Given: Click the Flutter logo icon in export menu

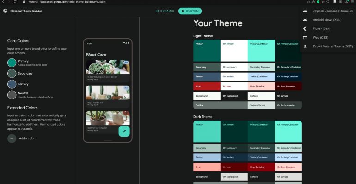Looking at the screenshot, I should (x=305, y=29).
